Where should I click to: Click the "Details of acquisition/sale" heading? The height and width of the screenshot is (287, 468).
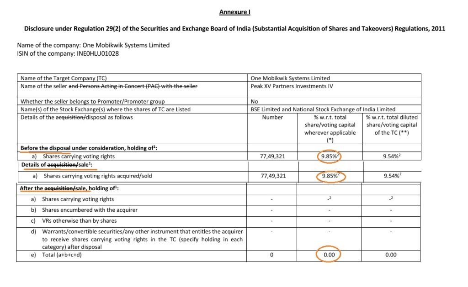point(57,165)
